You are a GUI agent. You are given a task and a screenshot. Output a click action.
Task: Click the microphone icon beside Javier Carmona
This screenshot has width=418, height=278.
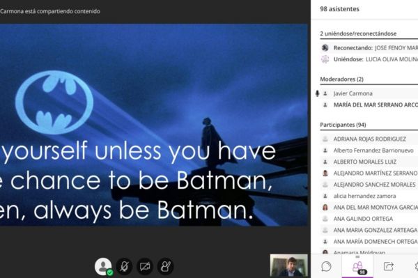click(317, 93)
